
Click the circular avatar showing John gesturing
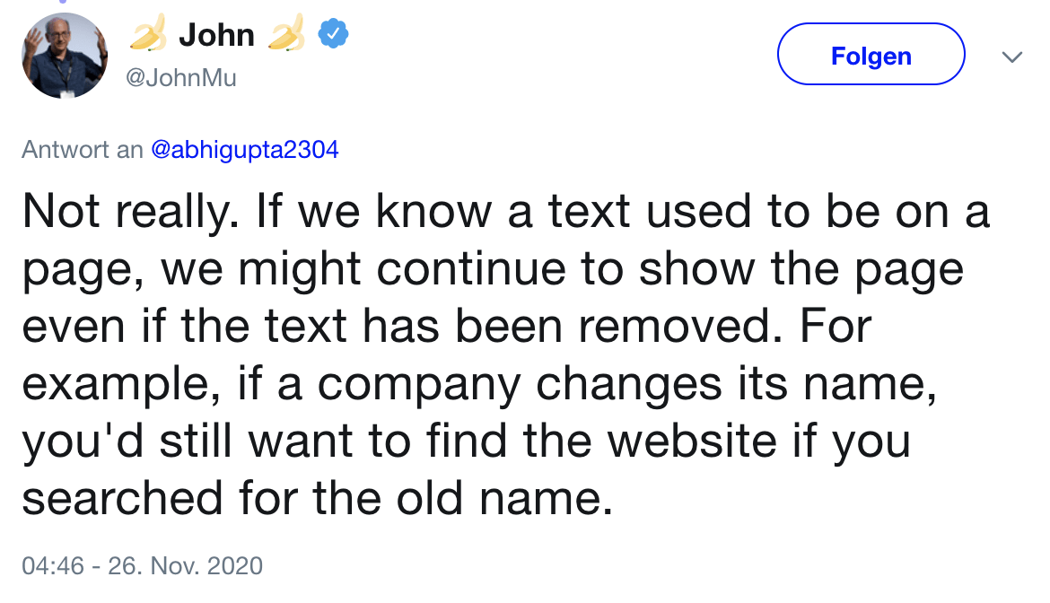tap(65, 54)
